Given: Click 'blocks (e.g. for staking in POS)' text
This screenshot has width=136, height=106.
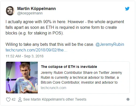Looking at the screenshot, I should [x=35, y=33].
